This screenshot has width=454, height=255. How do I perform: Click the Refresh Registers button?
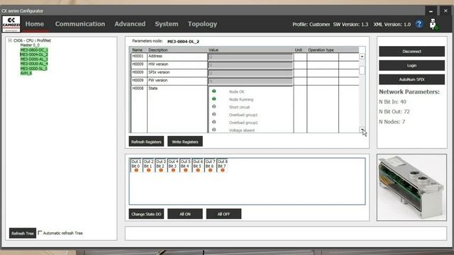146,142
